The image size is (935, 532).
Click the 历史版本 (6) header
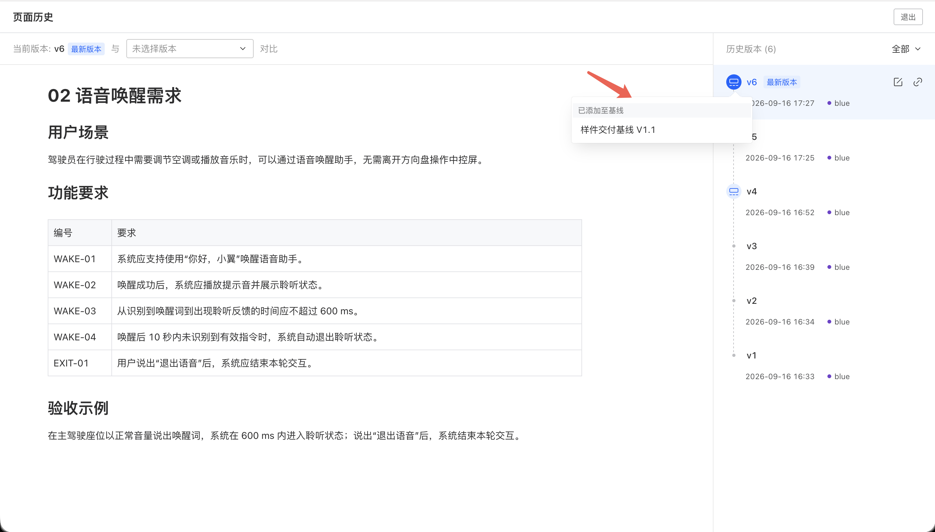751,49
